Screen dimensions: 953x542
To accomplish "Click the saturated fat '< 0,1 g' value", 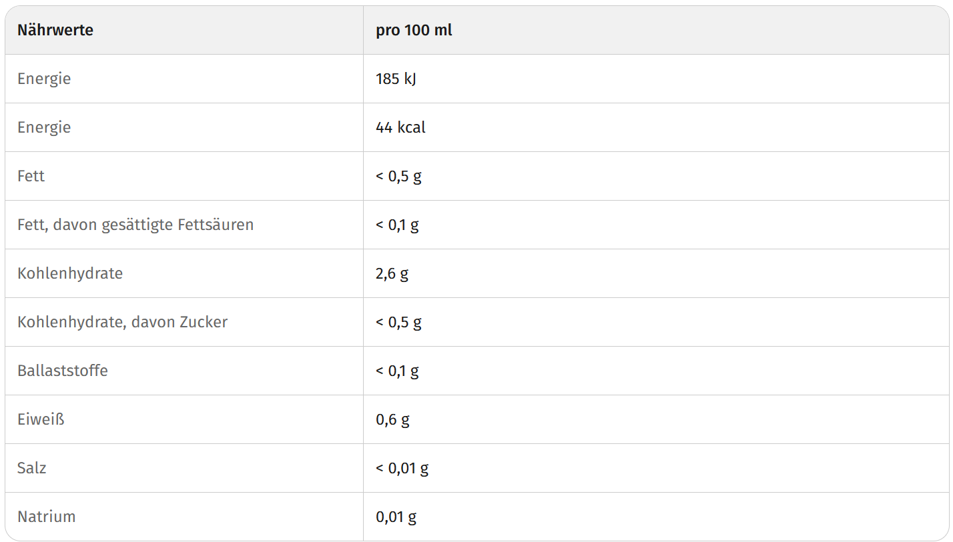I will pos(397,225).
